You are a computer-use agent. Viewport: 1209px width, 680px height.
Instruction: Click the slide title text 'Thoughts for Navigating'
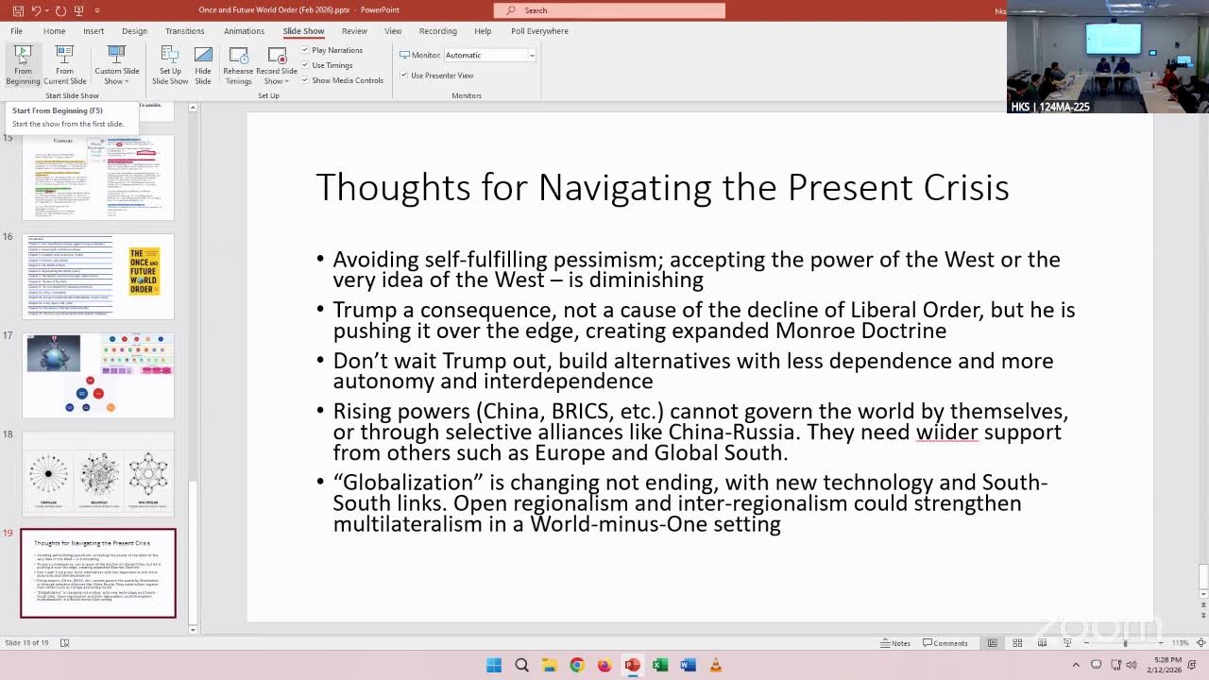(515, 187)
